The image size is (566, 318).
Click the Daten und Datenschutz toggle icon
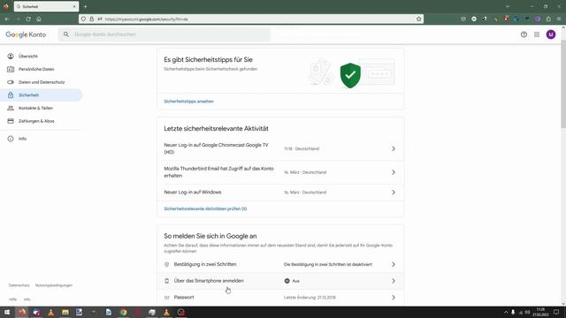pos(11,82)
